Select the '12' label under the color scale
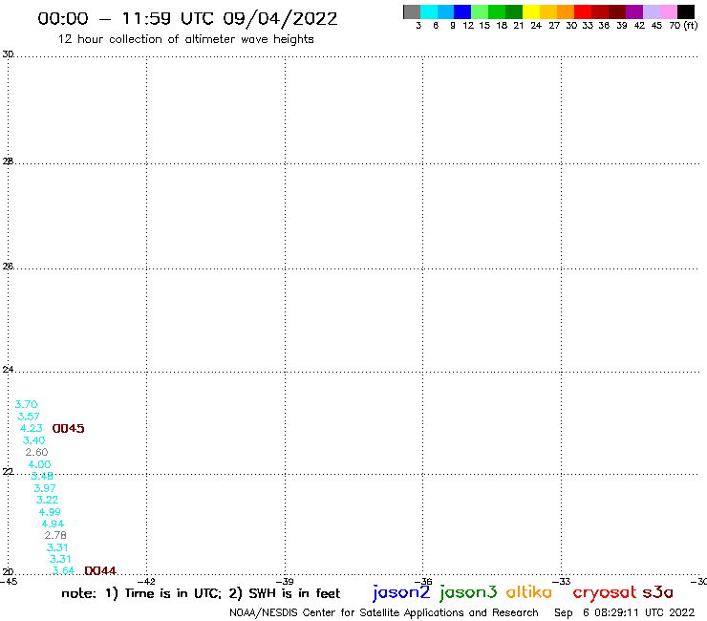Viewport: 707px width, 621px height. pos(468,26)
